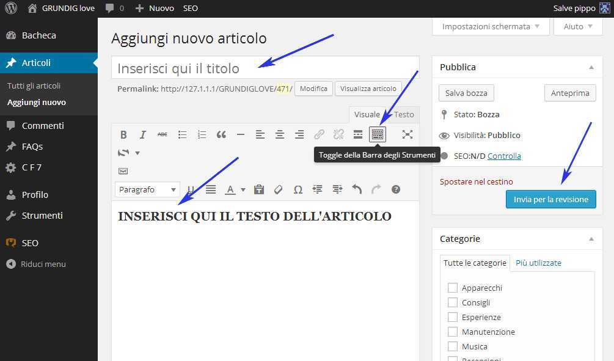This screenshot has width=614, height=361.
Task: Enable the Manutenzione category
Action: 453,332
